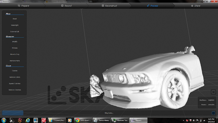The height and width of the screenshot is (123, 218).
Task: Click the Skanect taskbar button
Action: (138, 120)
